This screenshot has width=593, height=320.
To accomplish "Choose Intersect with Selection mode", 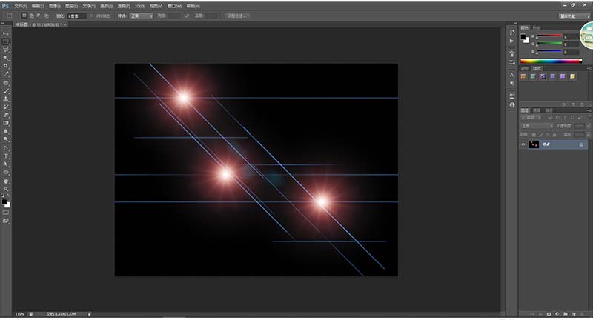I will 47,16.
